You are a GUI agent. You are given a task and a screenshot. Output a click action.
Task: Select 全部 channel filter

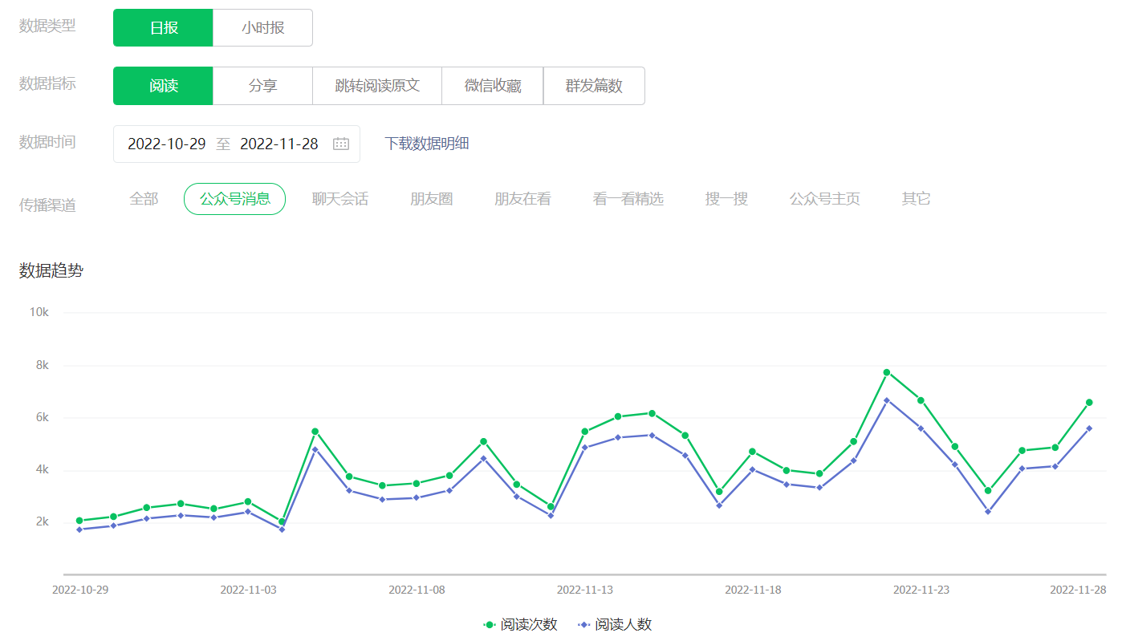144,199
